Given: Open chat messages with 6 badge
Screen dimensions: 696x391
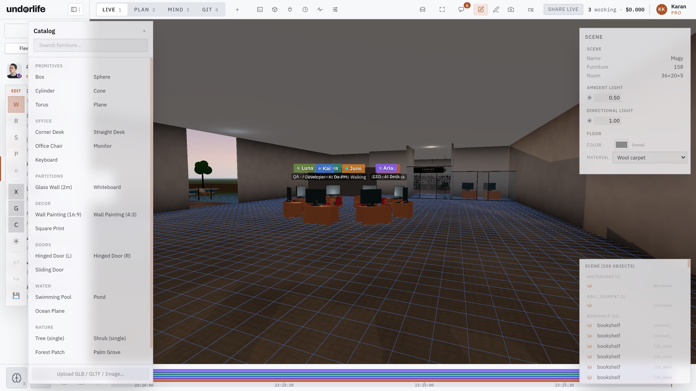Looking at the screenshot, I should pyautogui.click(x=461, y=9).
